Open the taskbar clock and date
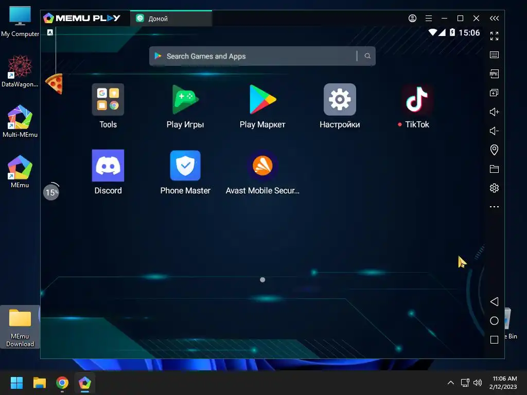The width and height of the screenshot is (527, 395). pyautogui.click(x=503, y=383)
